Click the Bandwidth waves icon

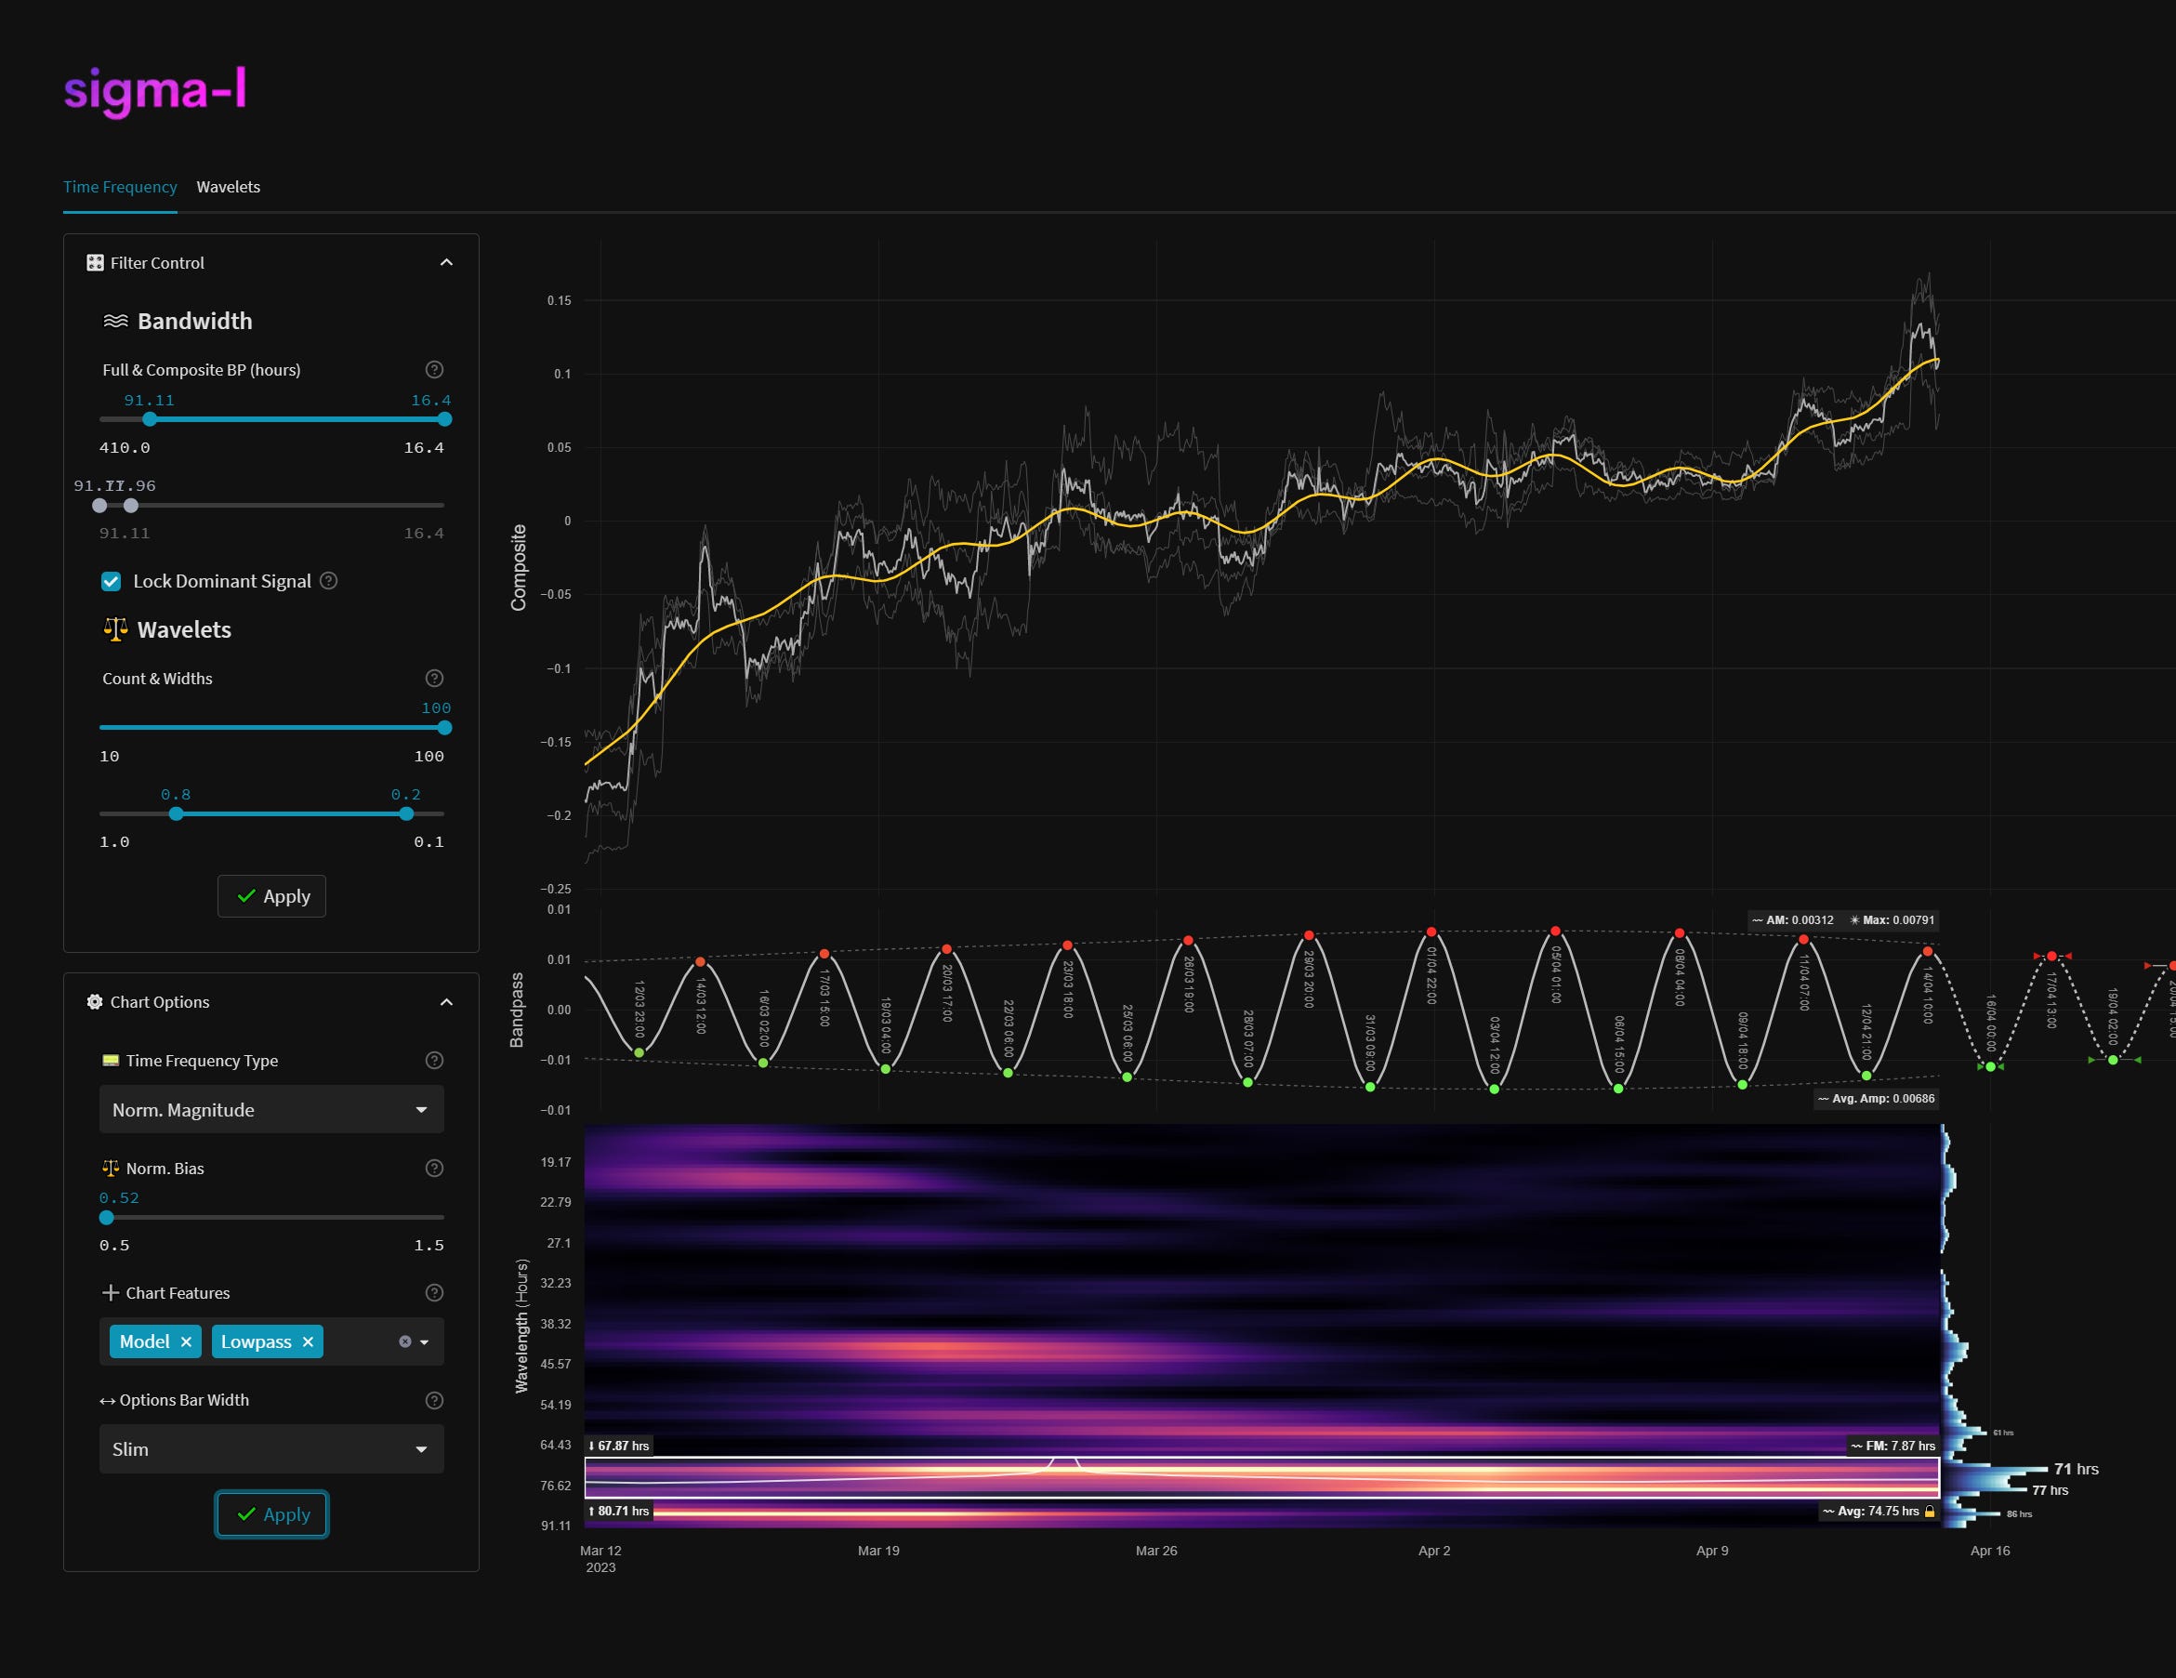click(116, 320)
